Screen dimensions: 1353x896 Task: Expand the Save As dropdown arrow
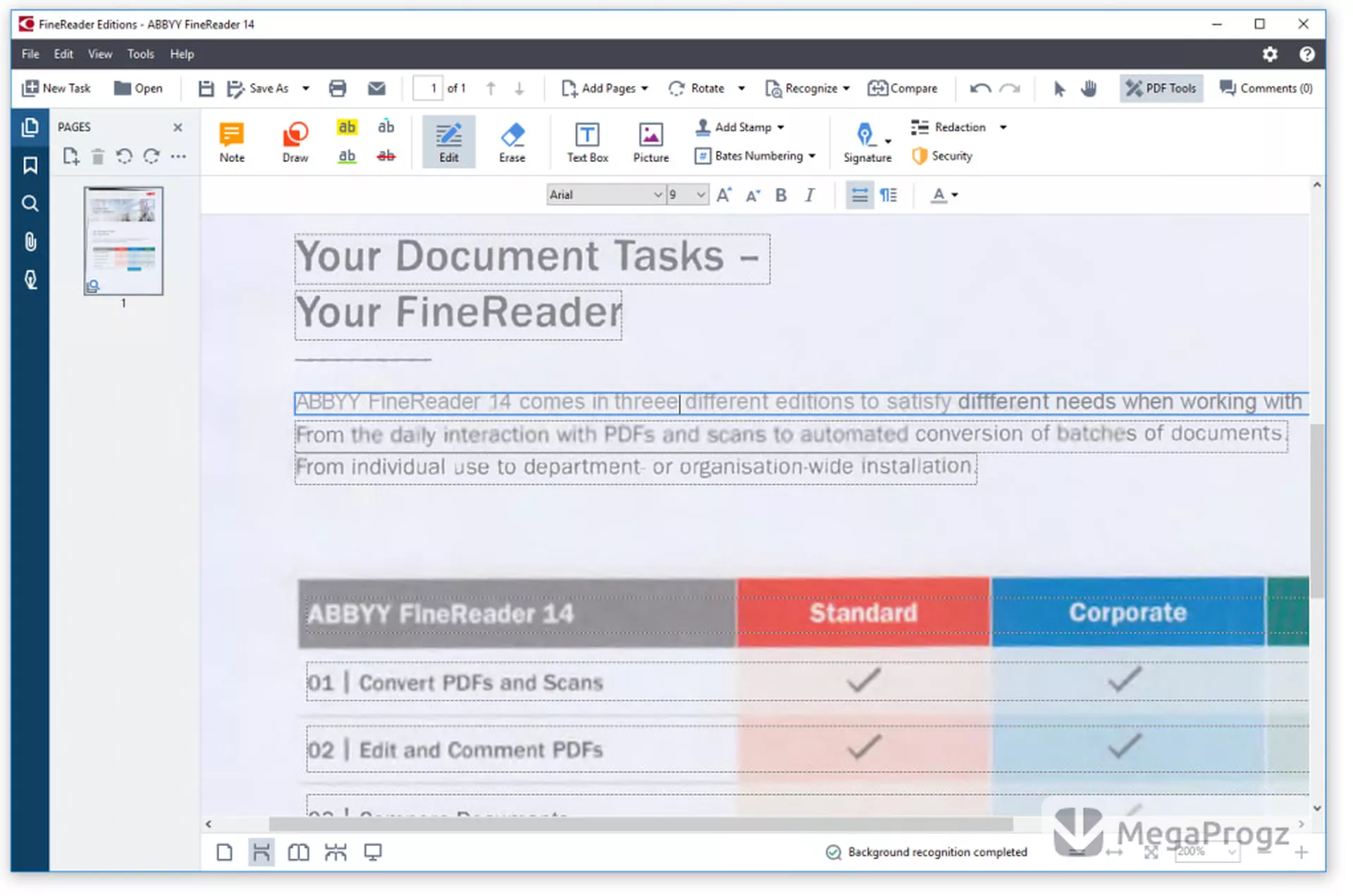(306, 89)
